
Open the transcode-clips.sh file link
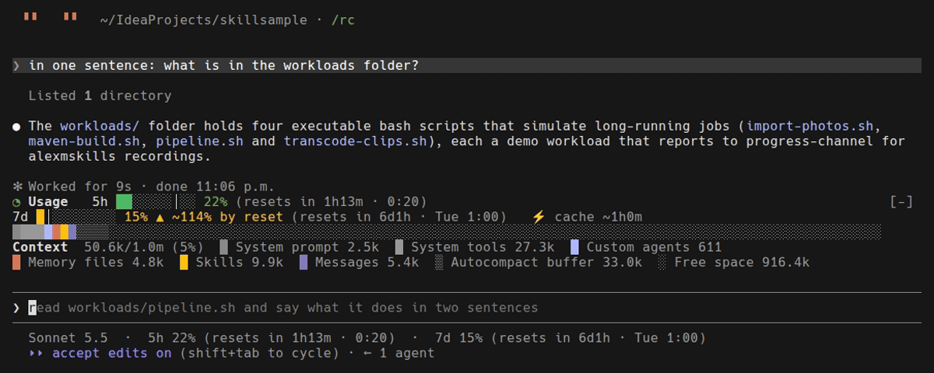(x=356, y=141)
